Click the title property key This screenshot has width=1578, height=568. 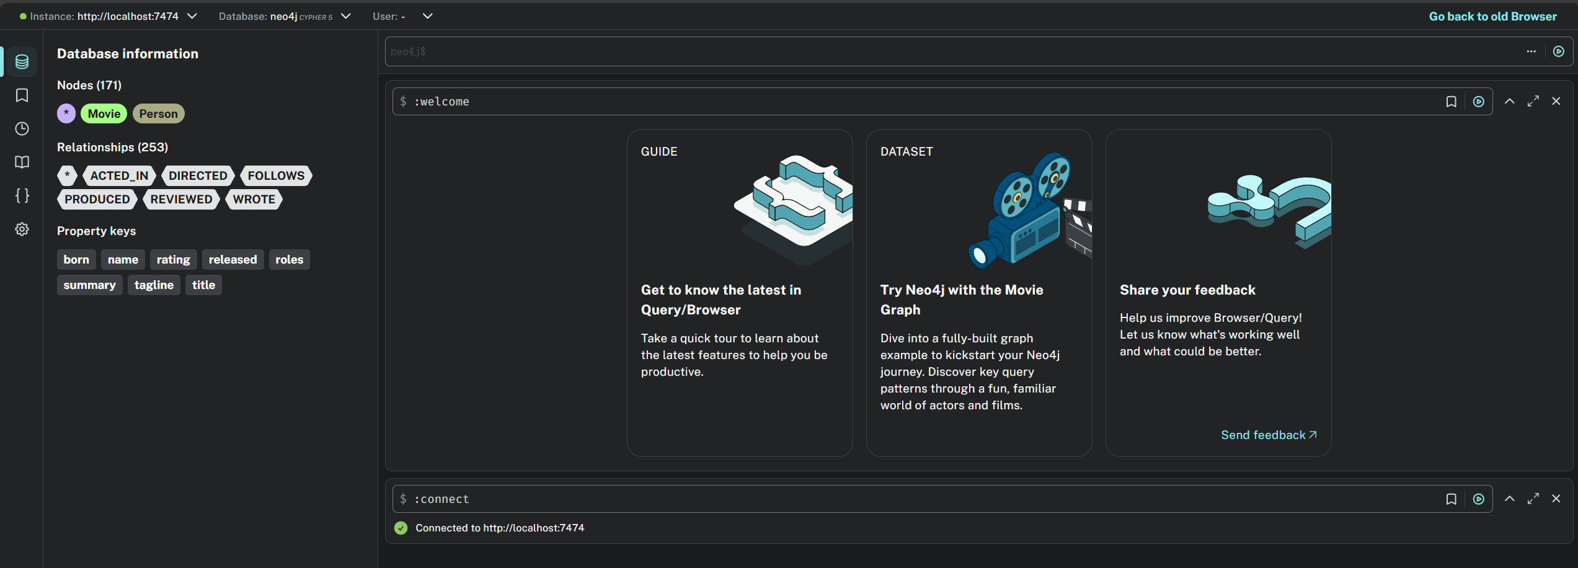tap(203, 285)
